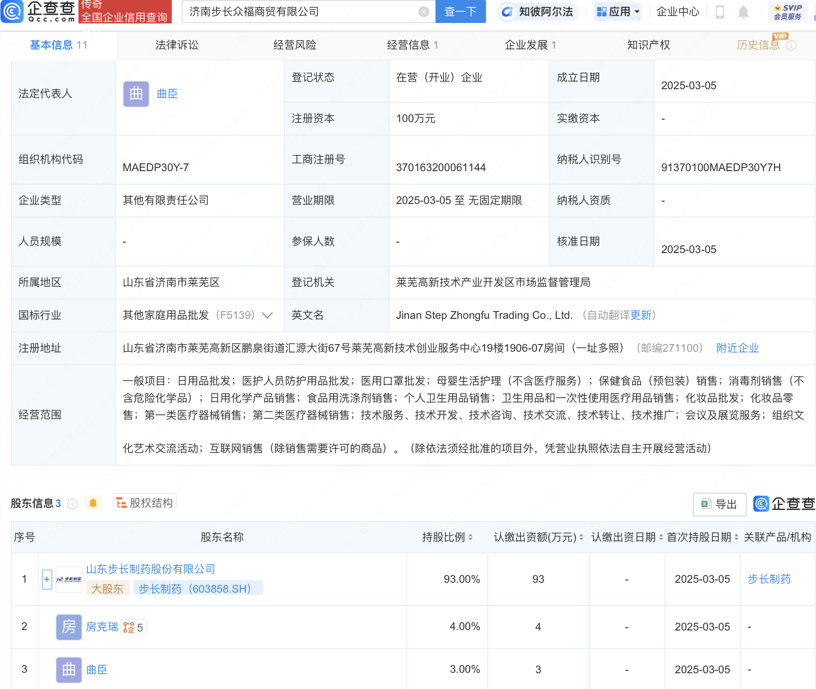Open shareholder 房克瑞 link
The width and height of the screenshot is (816, 689).
(102, 627)
